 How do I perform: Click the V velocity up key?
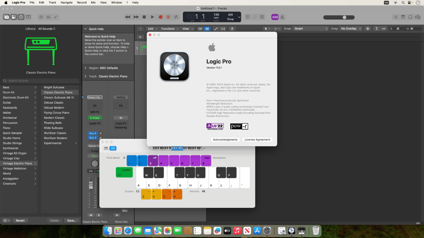pos(177,194)
